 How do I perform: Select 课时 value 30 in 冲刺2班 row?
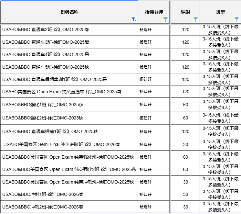click(185, 207)
